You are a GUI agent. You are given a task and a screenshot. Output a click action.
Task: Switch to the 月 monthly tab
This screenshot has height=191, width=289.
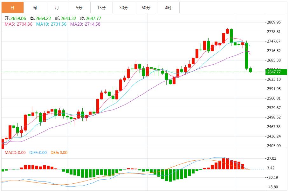coord(57,8)
